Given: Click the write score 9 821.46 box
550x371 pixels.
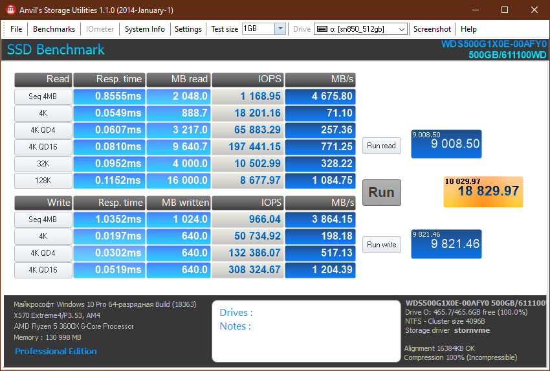Looking at the screenshot, I should pos(446,244).
